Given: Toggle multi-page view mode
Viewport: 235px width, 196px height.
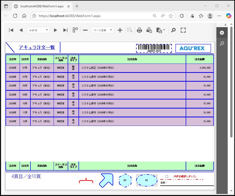Looking at the screenshot, I should (75, 30).
